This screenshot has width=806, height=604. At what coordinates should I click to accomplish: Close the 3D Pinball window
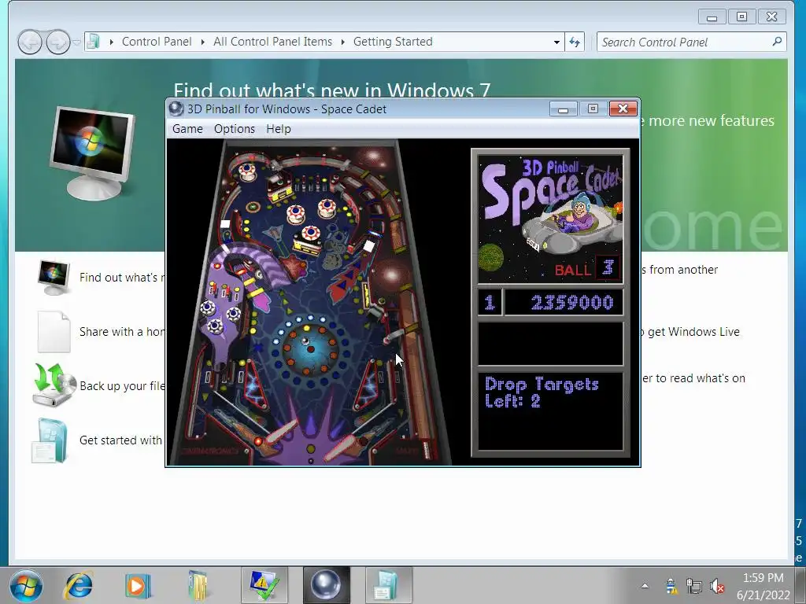(623, 109)
